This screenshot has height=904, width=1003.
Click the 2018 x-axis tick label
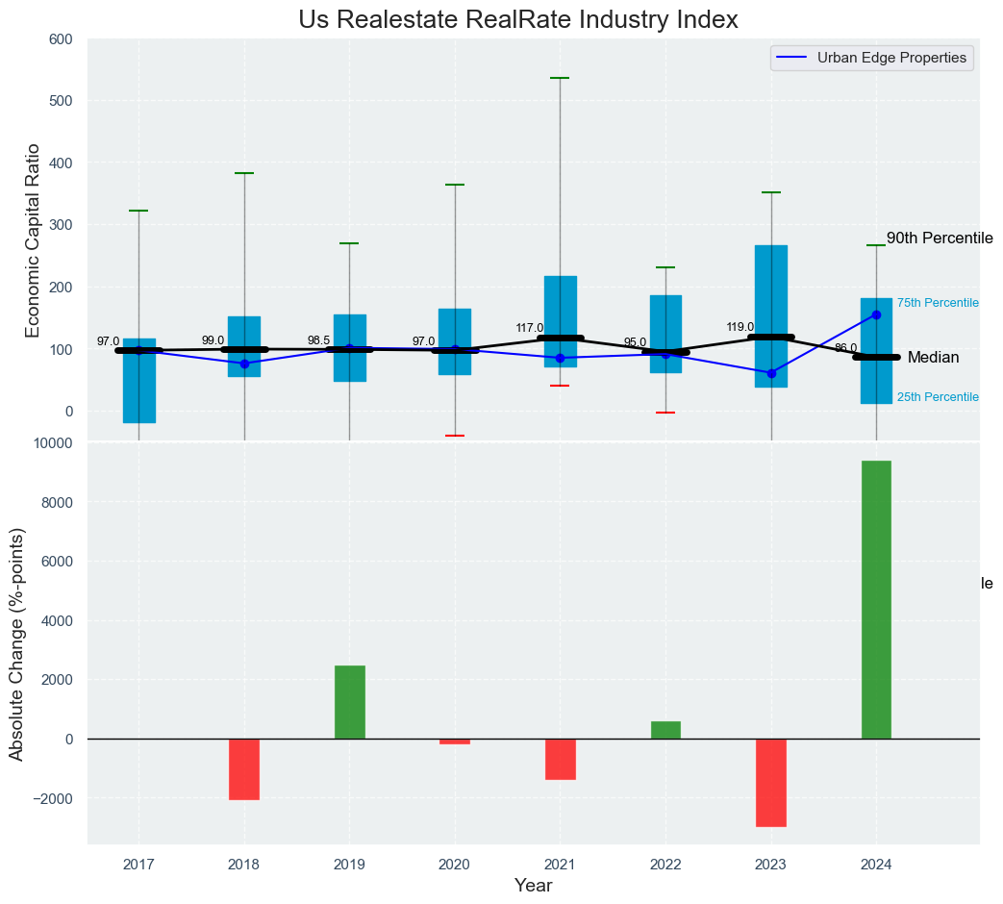pos(243,865)
